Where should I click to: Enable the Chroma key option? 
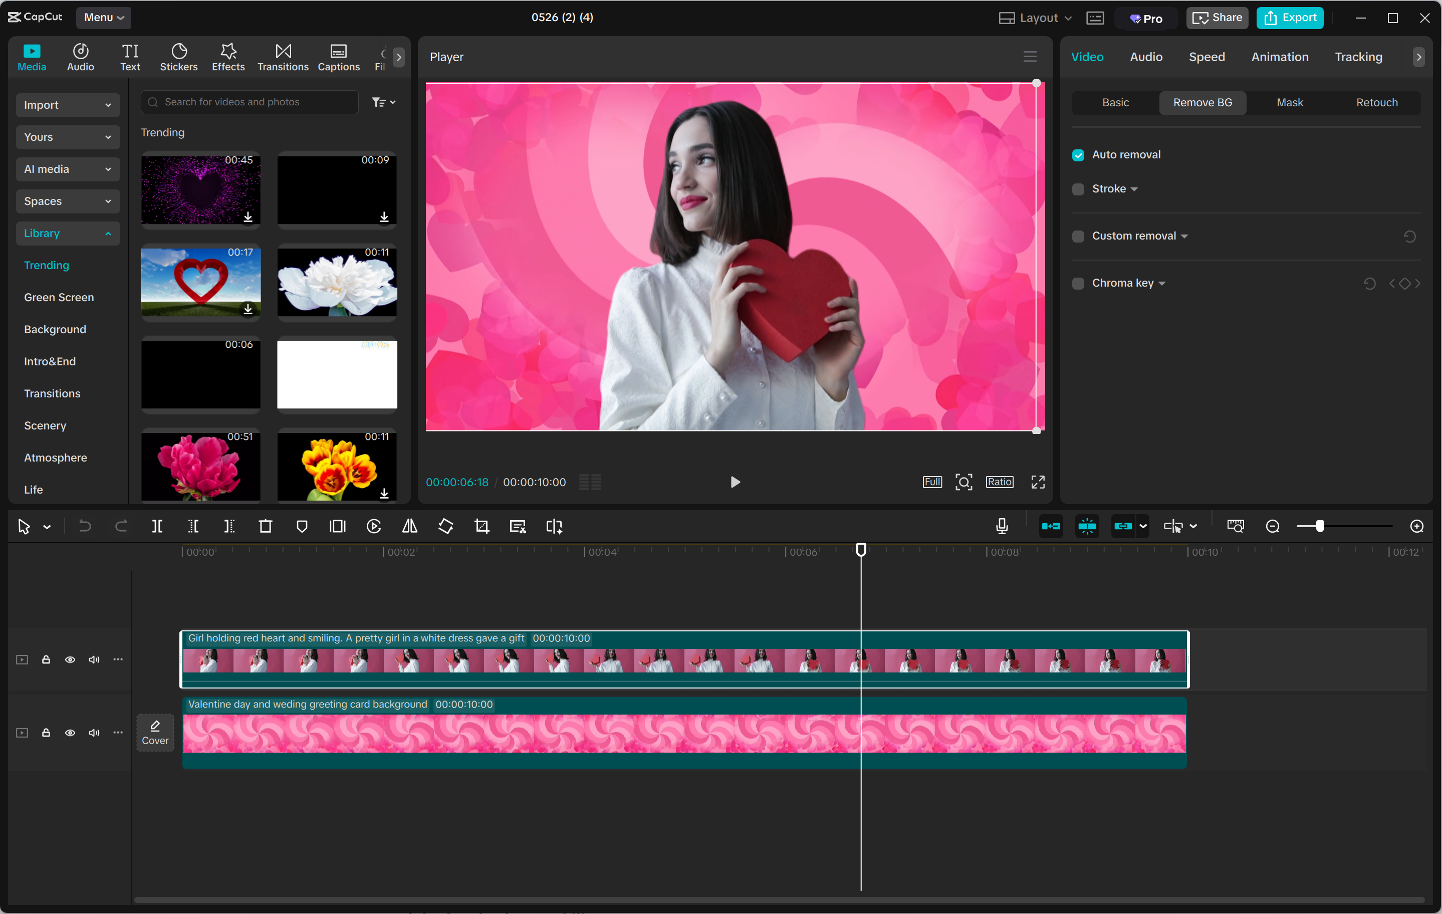1078,283
